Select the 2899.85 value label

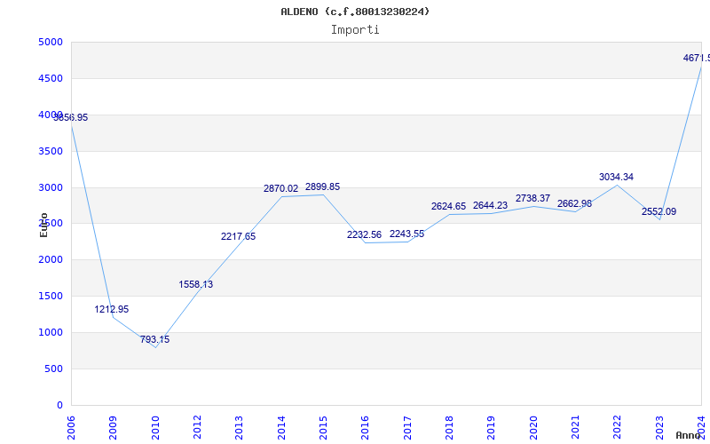click(x=322, y=187)
